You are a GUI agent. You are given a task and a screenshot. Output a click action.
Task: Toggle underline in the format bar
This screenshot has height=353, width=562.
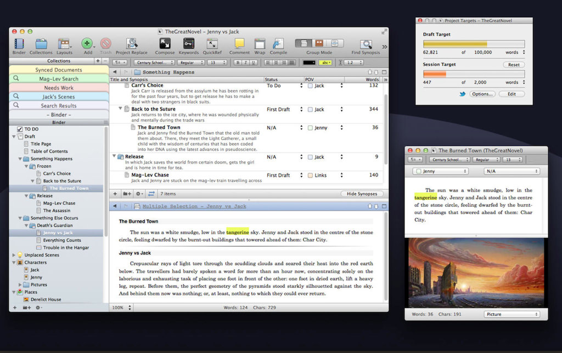coord(254,62)
